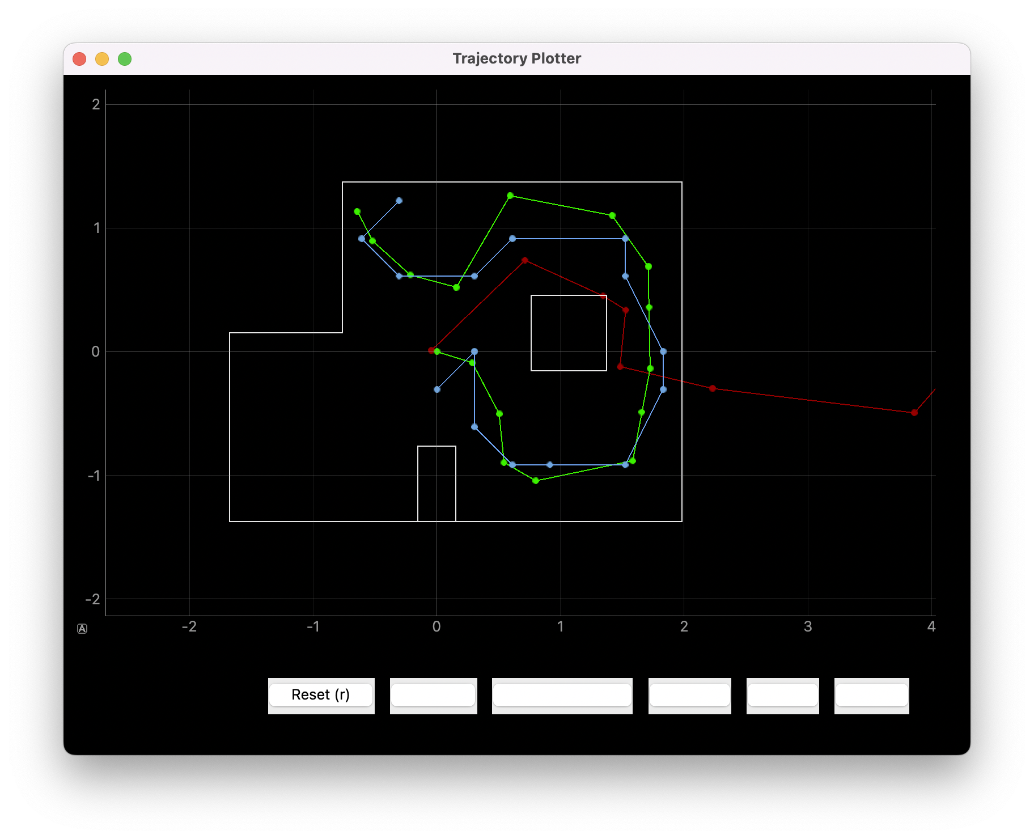Maximize the window using the green button
This screenshot has width=1034, height=839.
(125, 59)
